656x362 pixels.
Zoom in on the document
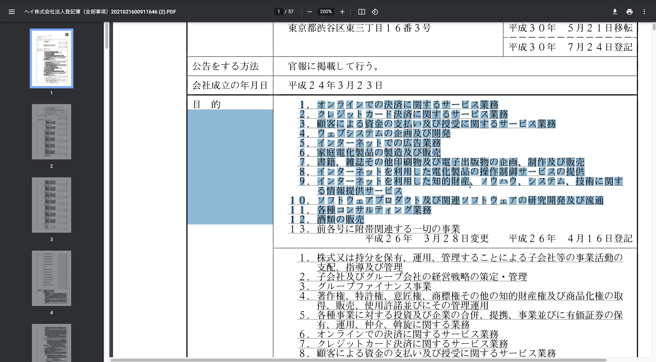click(342, 12)
